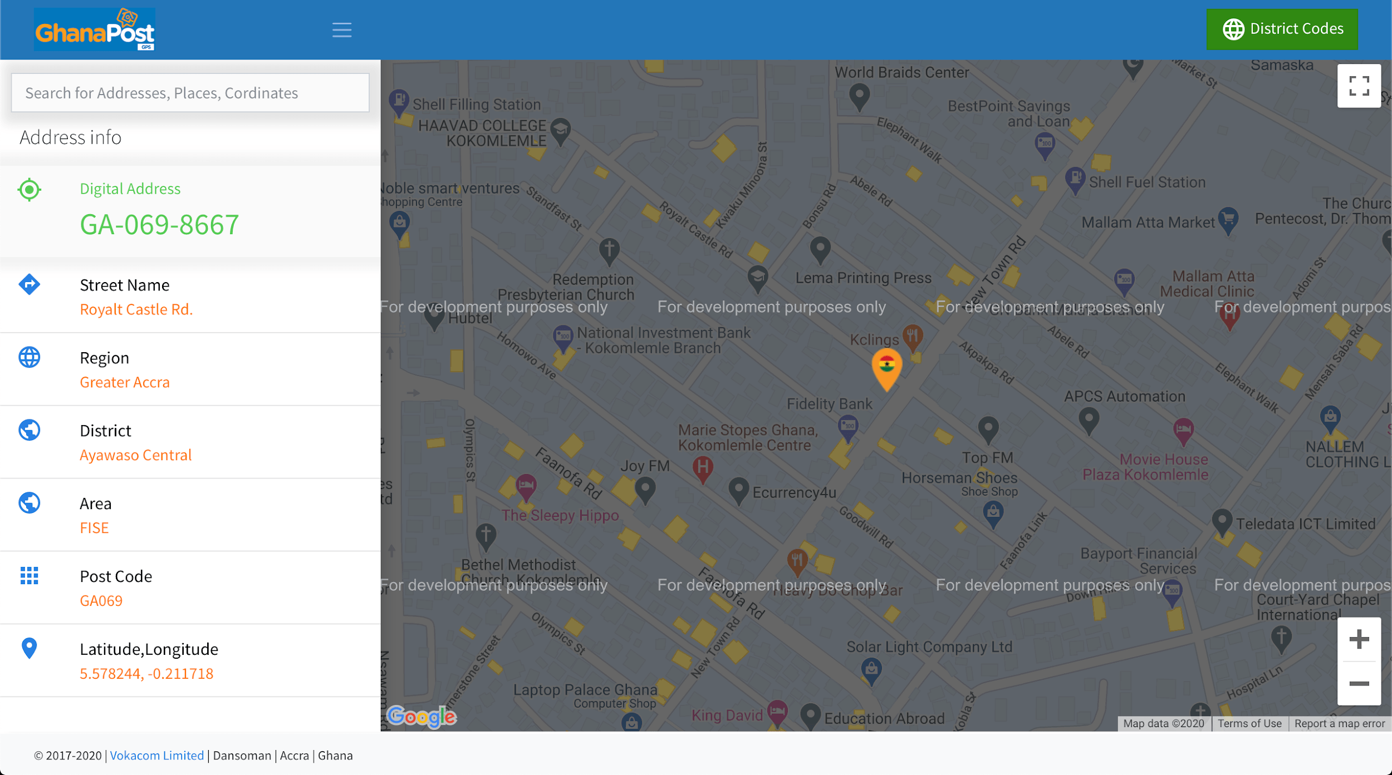Click the Post Code grid icon
This screenshot has height=775, width=1392.
(x=30, y=576)
